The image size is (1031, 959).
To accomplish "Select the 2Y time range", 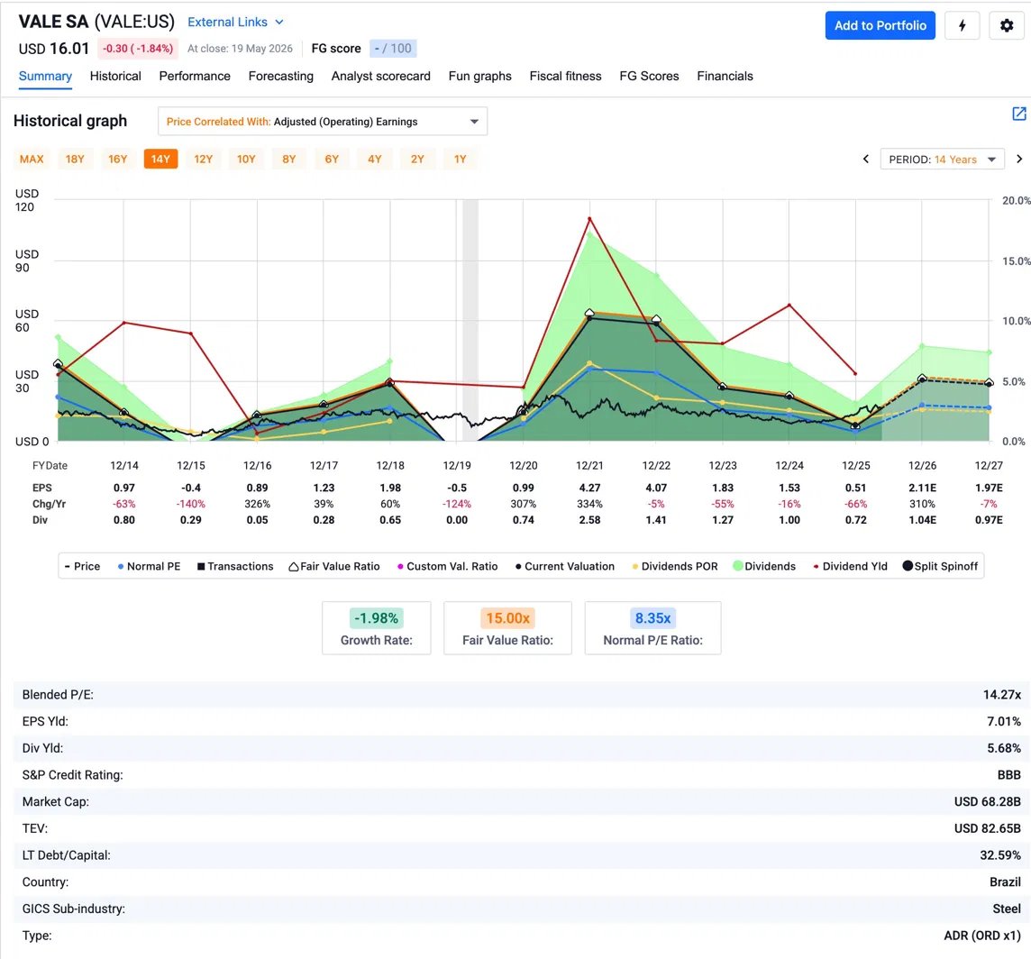I will (417, 160).
